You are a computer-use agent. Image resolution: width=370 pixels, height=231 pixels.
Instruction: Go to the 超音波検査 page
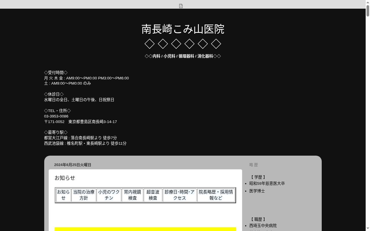(x=153, y=195)
